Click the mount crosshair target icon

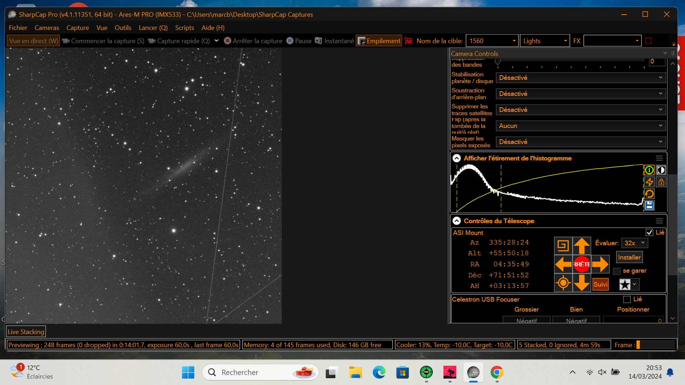click(x=563, y=283)
